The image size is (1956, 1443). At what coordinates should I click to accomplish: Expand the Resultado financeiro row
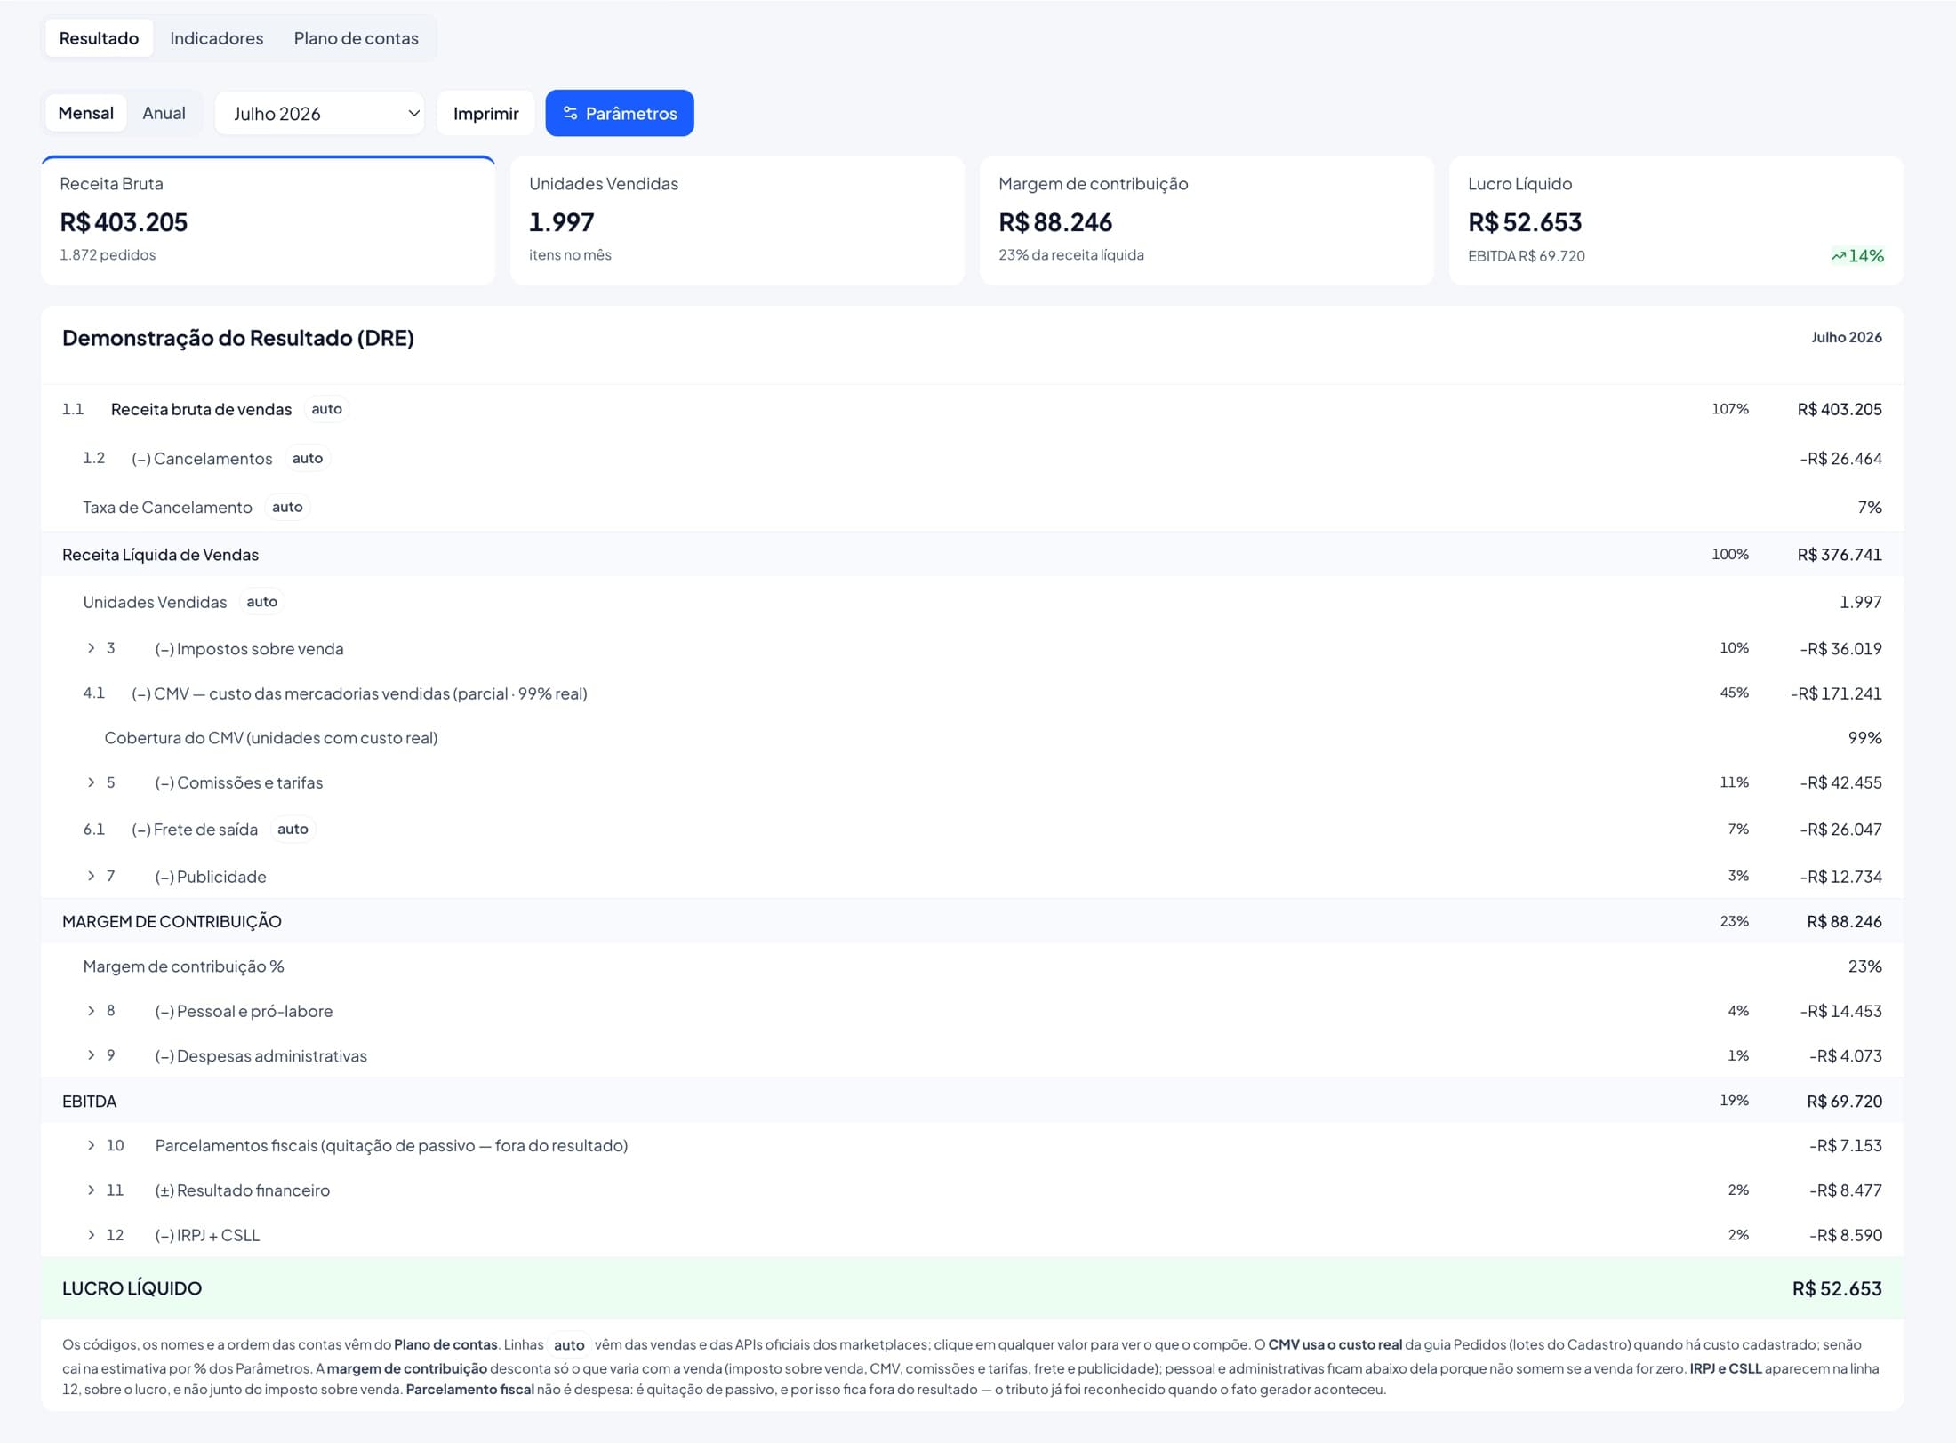(91, 1190)
